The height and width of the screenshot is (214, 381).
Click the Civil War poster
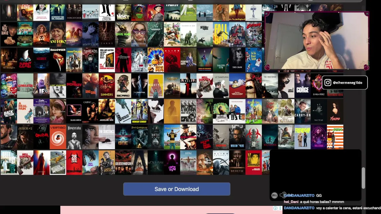tap(123, 34)
